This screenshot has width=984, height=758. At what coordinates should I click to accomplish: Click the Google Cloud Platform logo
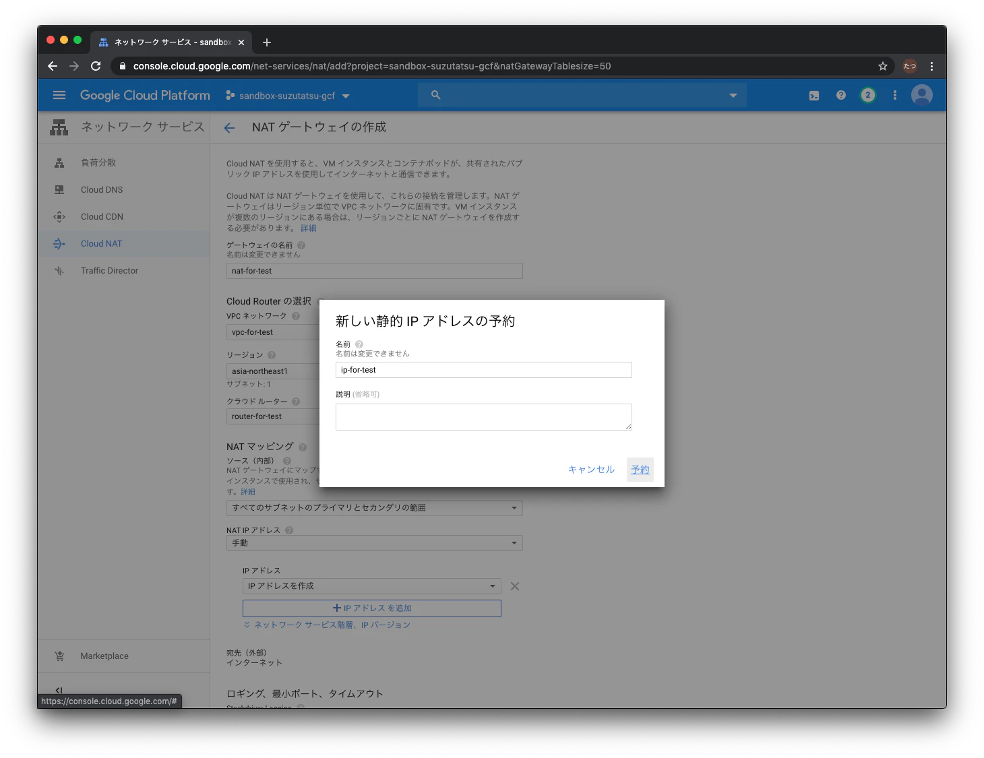[x=145, y=95]
